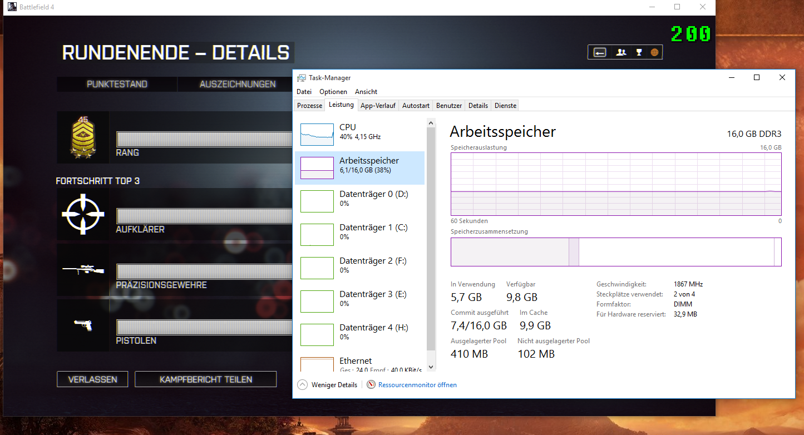Open the trophy icon in Battlefield 4
The height and width of the screenshot is (435, 804).
pos(639,52)
